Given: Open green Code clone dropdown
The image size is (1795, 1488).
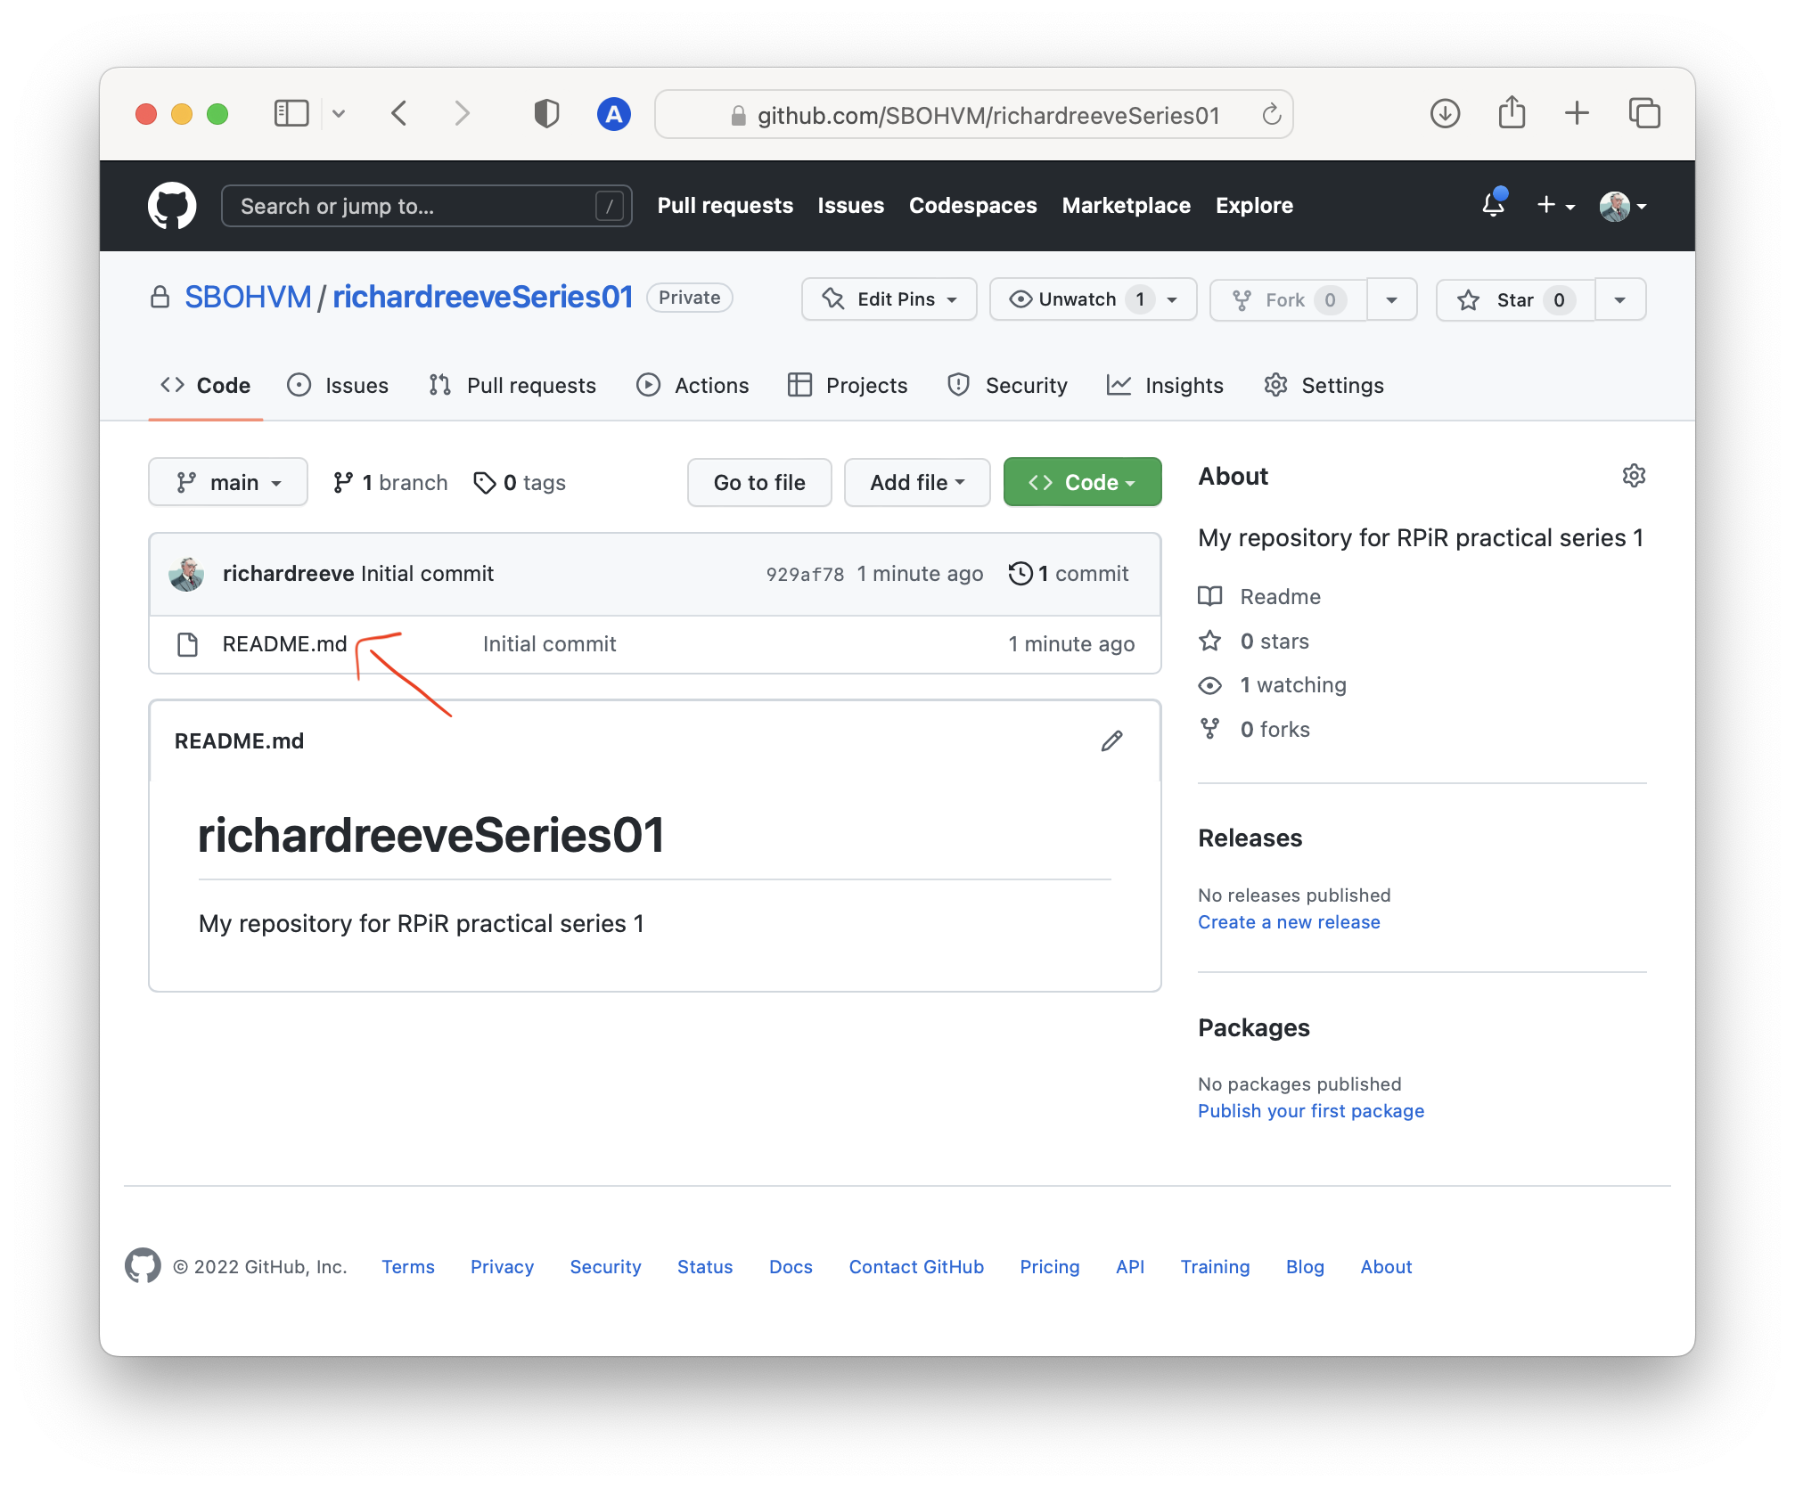Looking at the screenshot, I should tap(1082, 482).
